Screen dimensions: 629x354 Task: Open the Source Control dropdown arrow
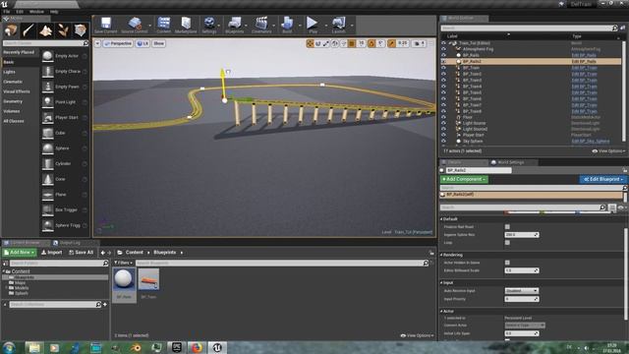150,26
